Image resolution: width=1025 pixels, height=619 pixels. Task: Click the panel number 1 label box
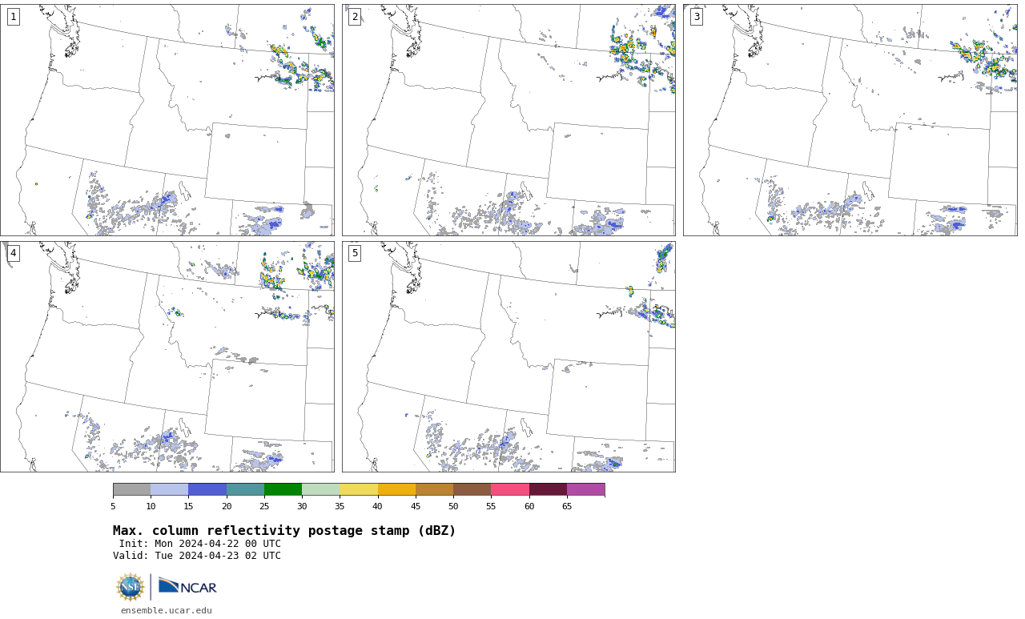[14, 17]
